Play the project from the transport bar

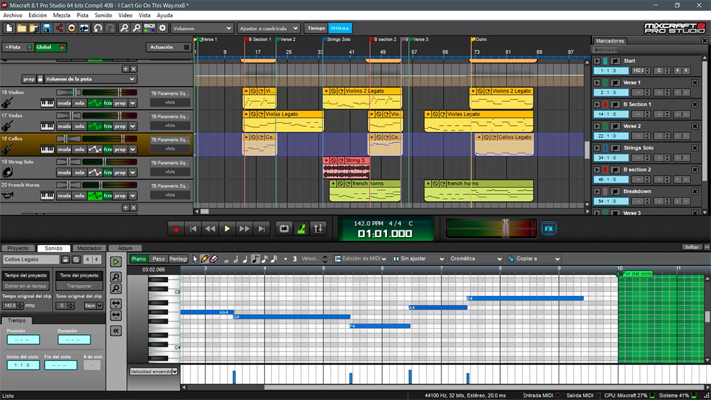click(227, 228)
